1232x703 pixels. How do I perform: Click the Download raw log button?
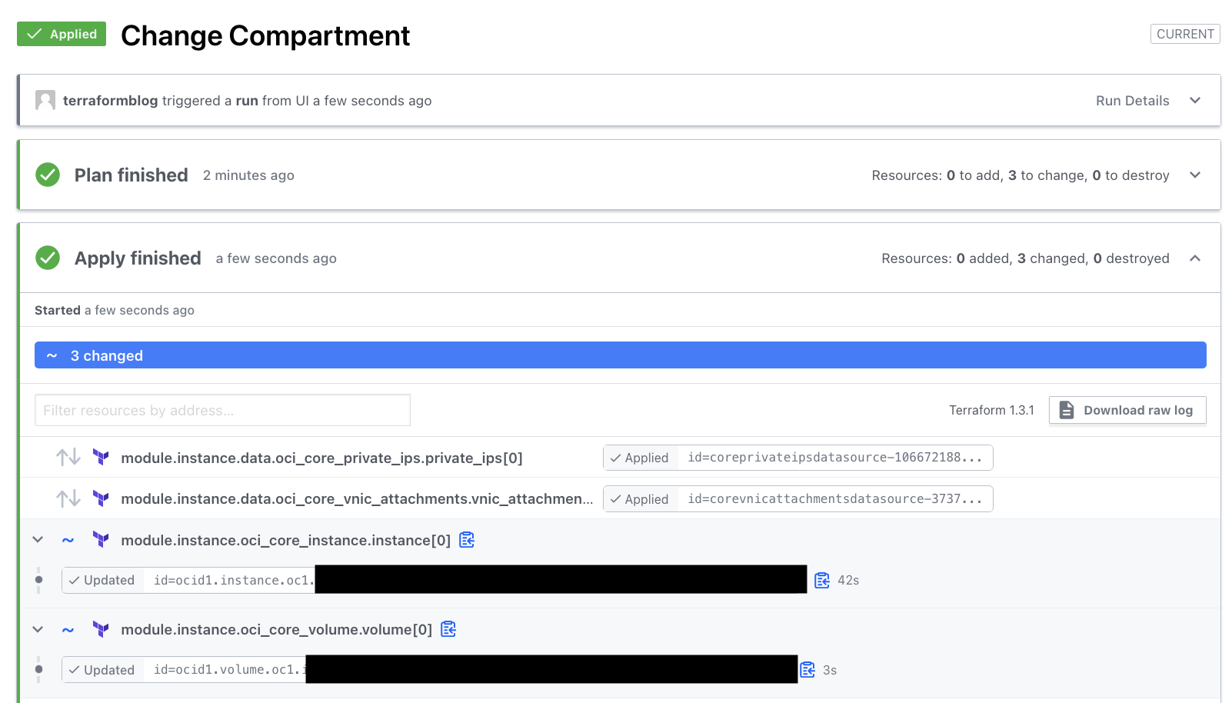click(x=1127, y=410)
